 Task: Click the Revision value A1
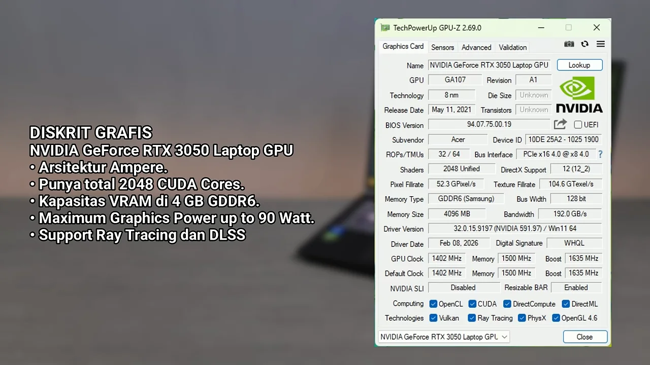point(533,80)
